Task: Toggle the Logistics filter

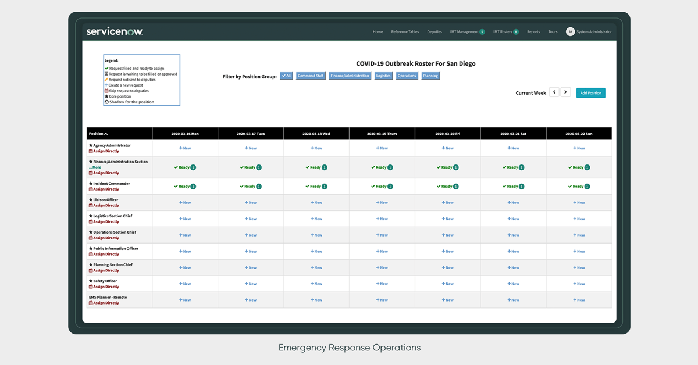Action: click(x=383, y=76)
